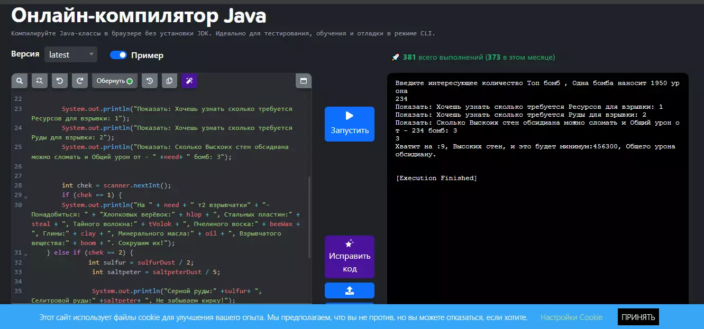Open find and replace in the editor
Image resolution: width=704 pixels, height=329 pixels.
pyautogui.click(x=40, y=81)
